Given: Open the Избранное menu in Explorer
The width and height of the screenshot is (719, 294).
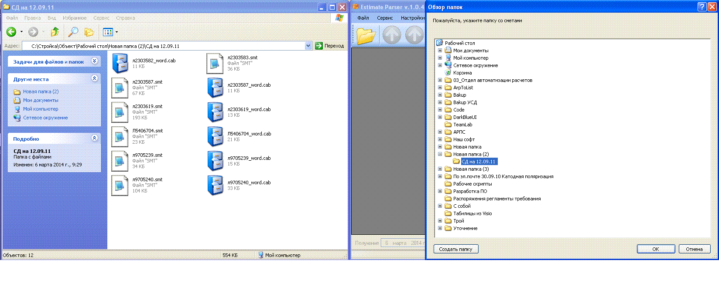Looking at the screenshot, I should (75, 18).
